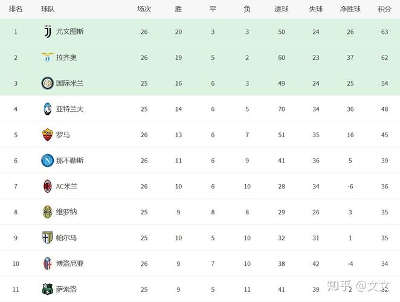This screenshot has height=302, width=400.
Task: Click the Bologna club crest icon
Action: click(48, 263)
